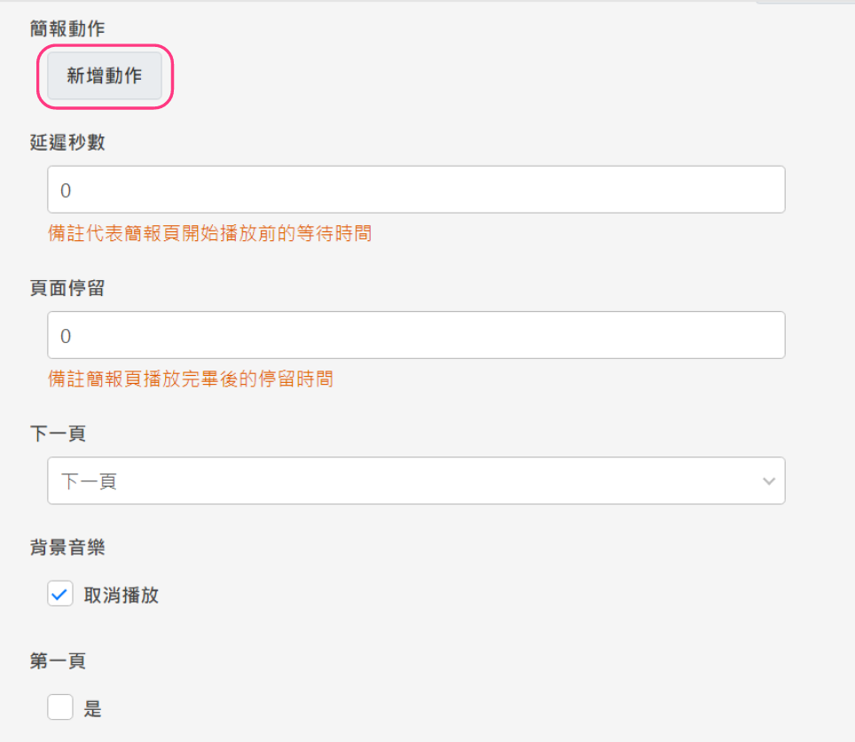Select the 下一頁 placeholder text inside combo box
Viewport: 855px width, 742px height.
point(89,481)
